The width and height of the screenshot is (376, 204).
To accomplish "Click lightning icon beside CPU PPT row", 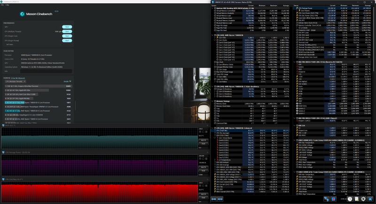I will [297, 21].
